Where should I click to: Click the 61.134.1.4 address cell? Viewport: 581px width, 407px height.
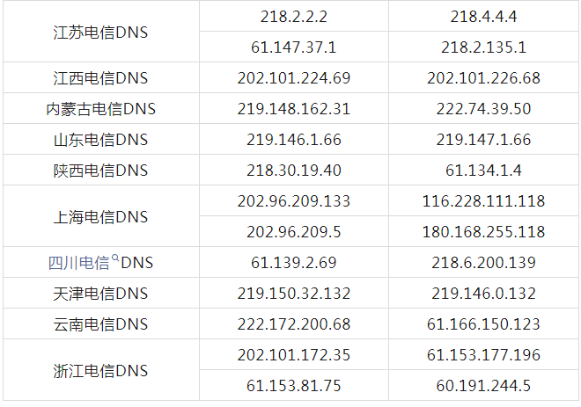[x=483, y=171]
